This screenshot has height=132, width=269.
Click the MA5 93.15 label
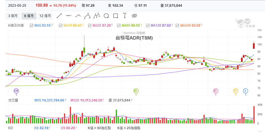point(44,26)
